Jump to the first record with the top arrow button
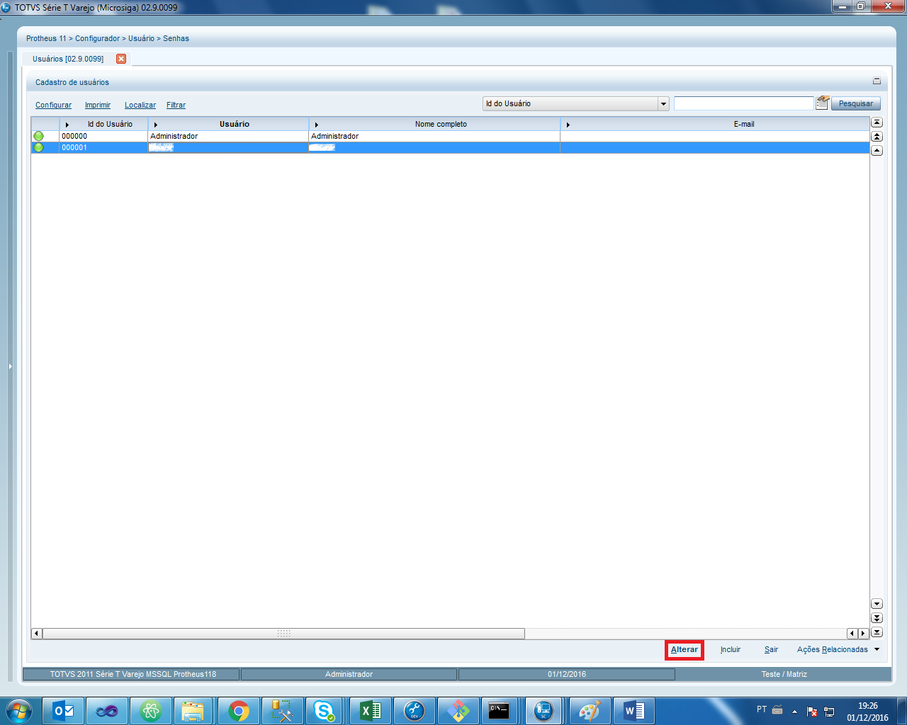This screenshot has height=725, width=907. tap(877, 122)
